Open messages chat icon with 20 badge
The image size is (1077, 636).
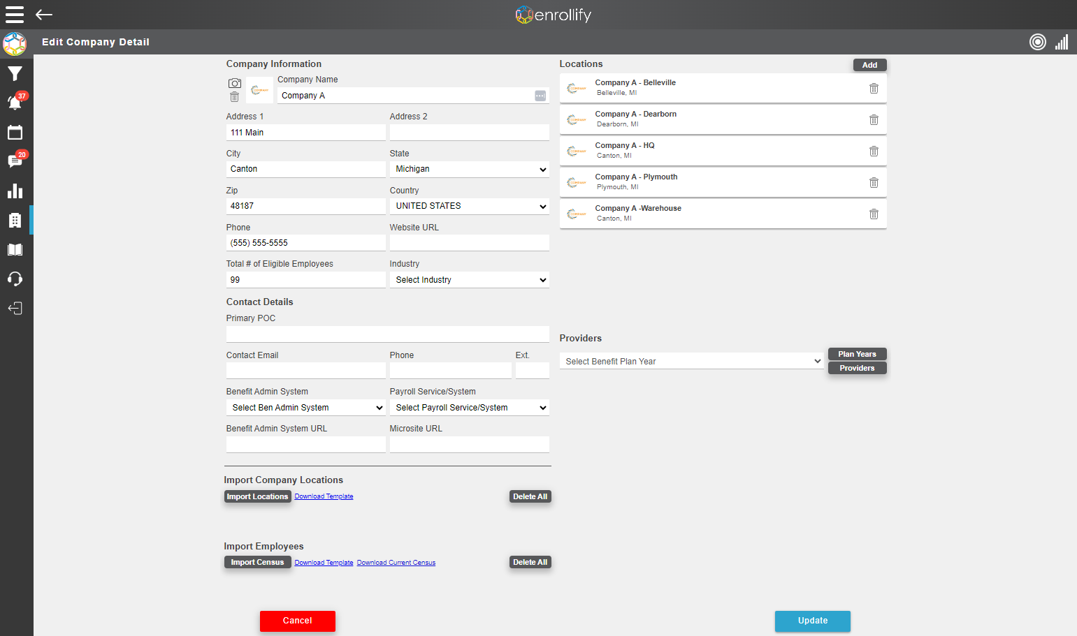pos(15,161)
